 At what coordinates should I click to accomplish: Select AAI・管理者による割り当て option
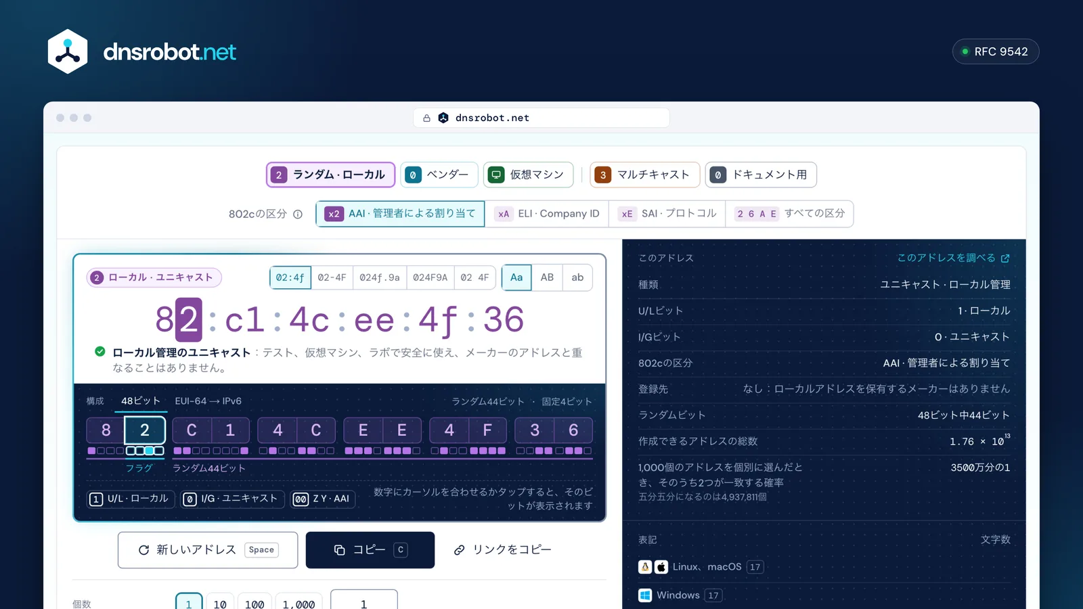[x=400, y=214]
